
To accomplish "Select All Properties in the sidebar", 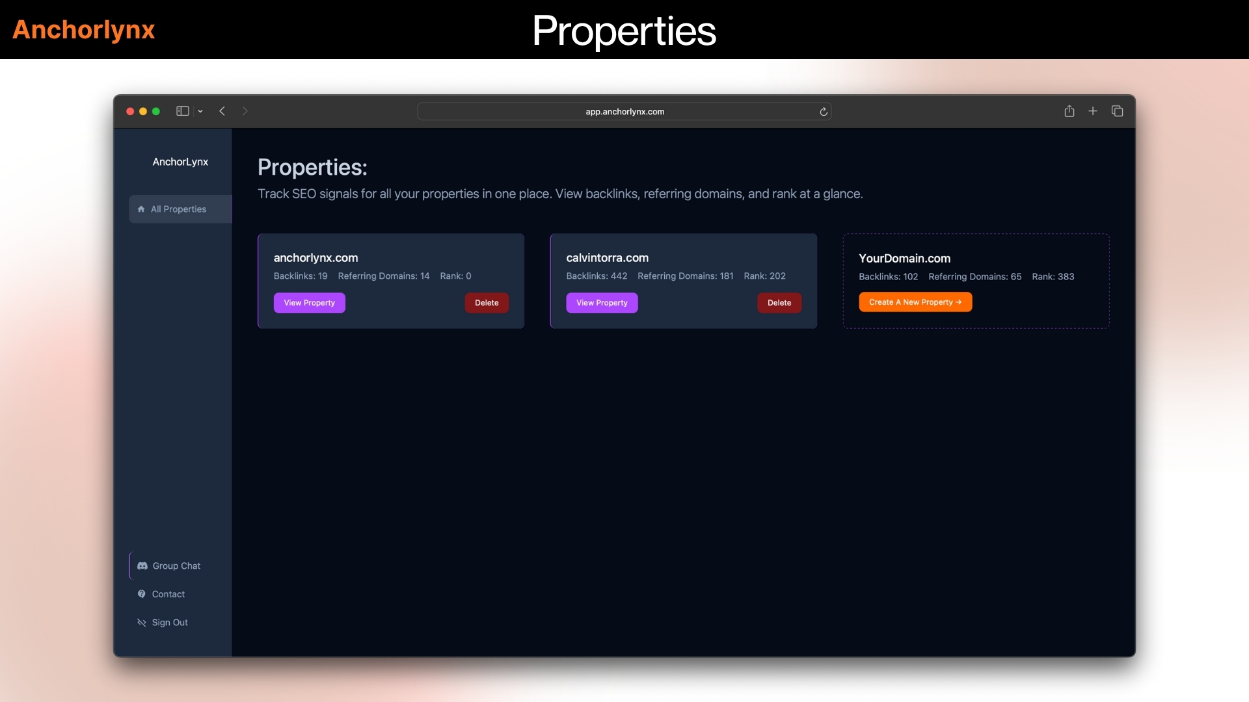I will tap(179, 209).
